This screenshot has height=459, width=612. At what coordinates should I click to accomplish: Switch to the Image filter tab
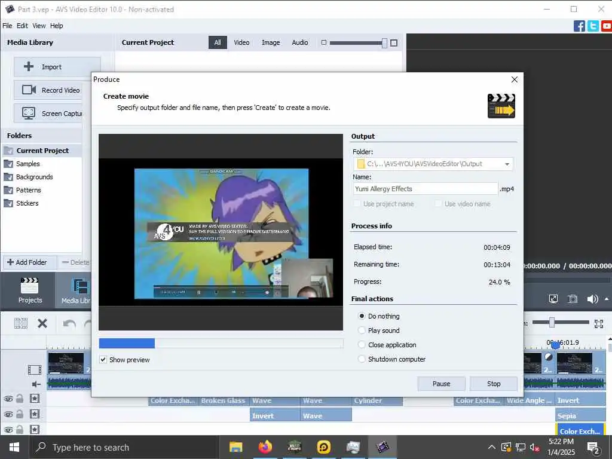(x=271, y=42)
